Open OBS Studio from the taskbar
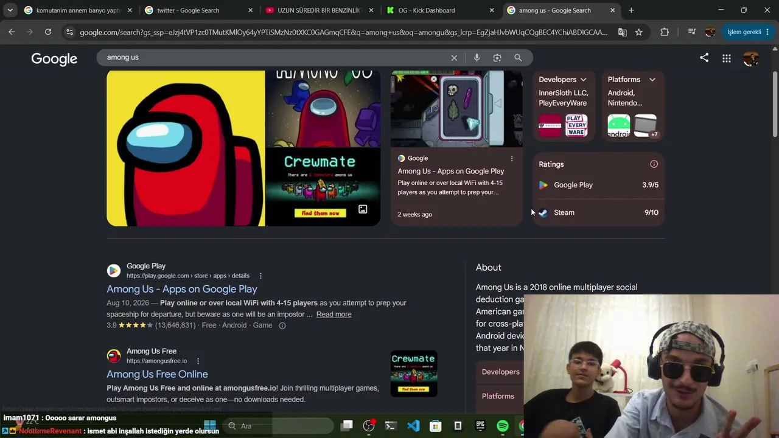The height and width of the screenshot is (438, 779). pos(369,426)
